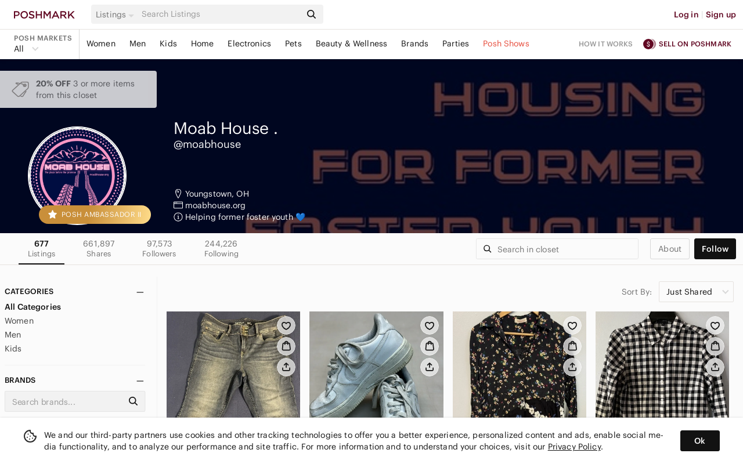This screenshot has width=743, height=464.
Task: Add sneakers listing to bundle bag icon
Action: point(430,346)
